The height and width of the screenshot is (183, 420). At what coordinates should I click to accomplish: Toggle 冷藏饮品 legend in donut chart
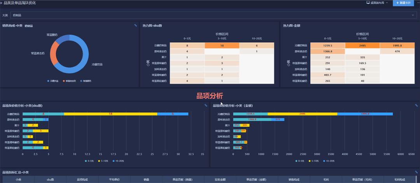[54, 81]
